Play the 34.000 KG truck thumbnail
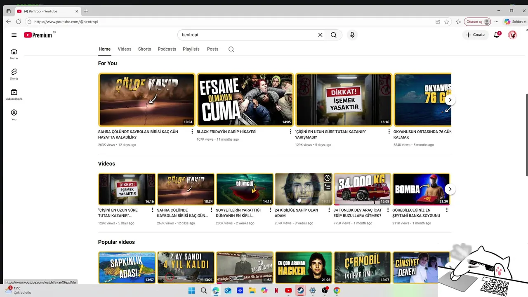 [362, 189]
